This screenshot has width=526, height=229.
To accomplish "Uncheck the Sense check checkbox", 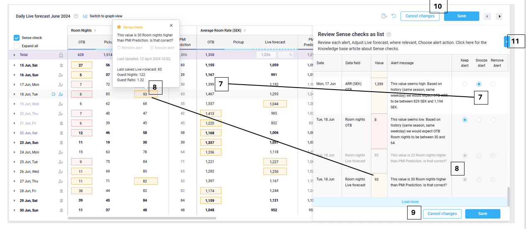I will coord(17,38).
